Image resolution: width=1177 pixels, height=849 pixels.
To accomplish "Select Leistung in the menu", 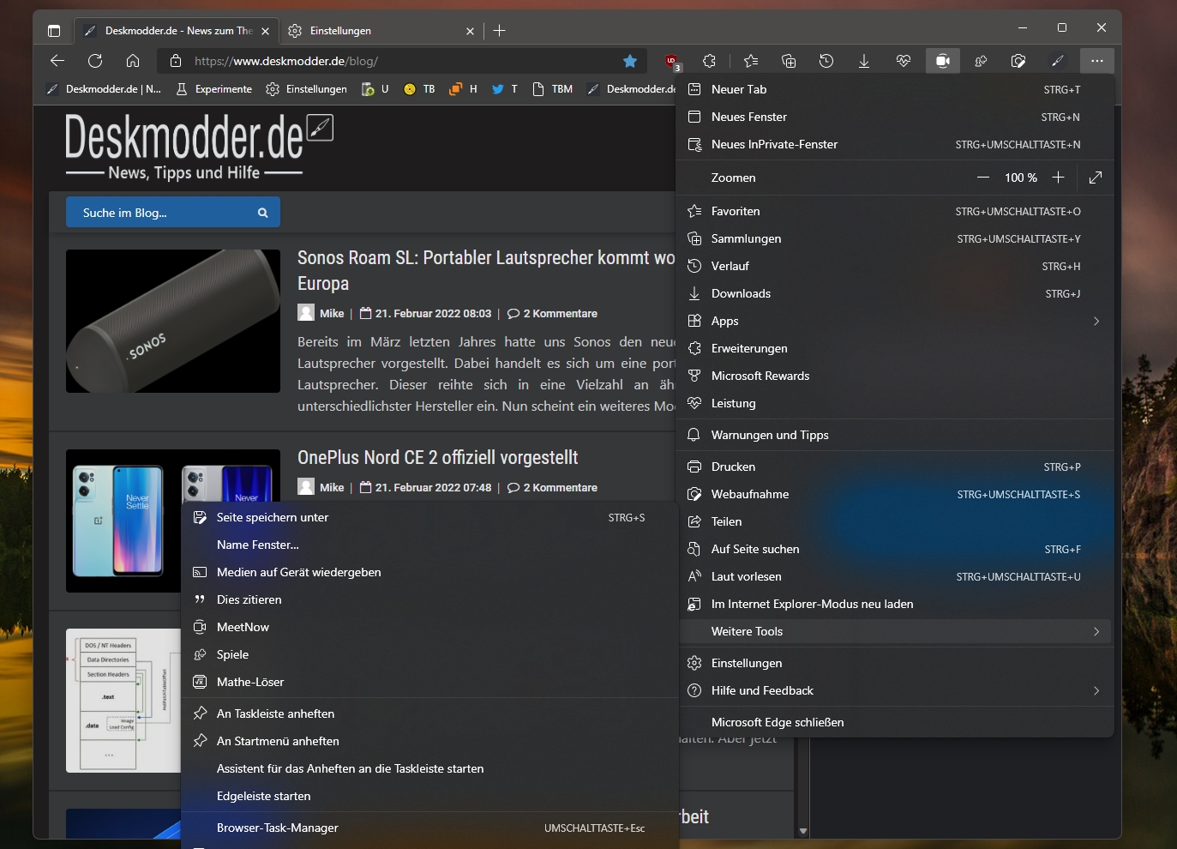I will [895, 403].
